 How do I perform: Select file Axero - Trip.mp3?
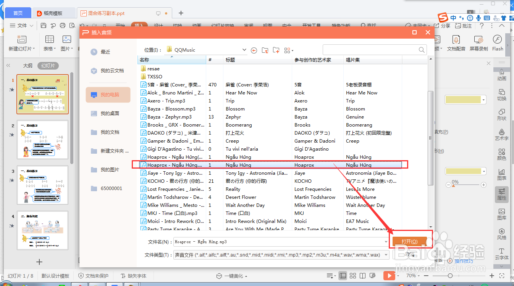166,101
